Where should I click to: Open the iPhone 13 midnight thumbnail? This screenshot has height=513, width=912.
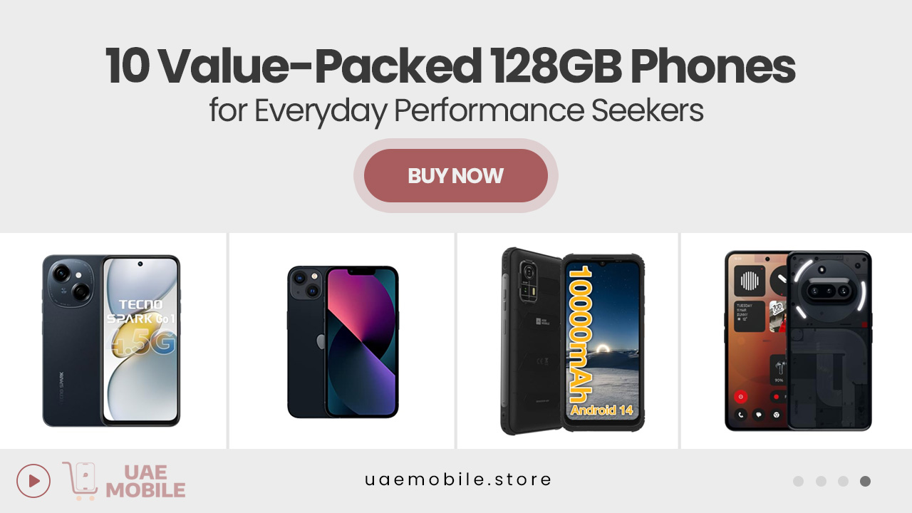tap(343, 342)
